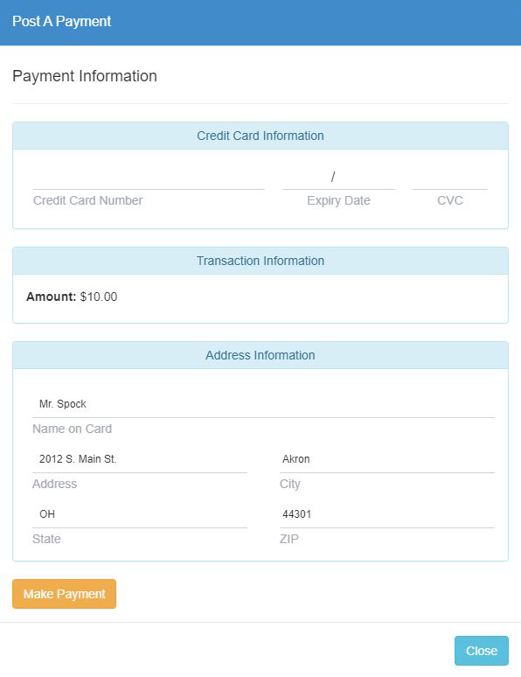Click the Credit Card Information panel header
This screenshot has height=677, width=521.
pos(260,136)
